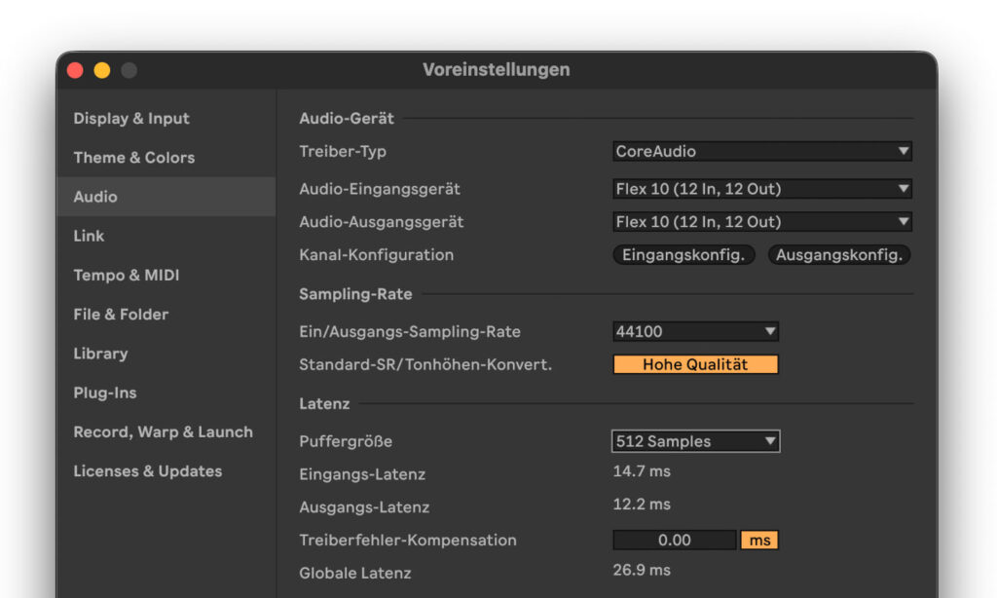This screenshot has width=997, height=598.
Task: Open the Audio-Ausgangsgerät device dropdown
Action: (762, 222)
